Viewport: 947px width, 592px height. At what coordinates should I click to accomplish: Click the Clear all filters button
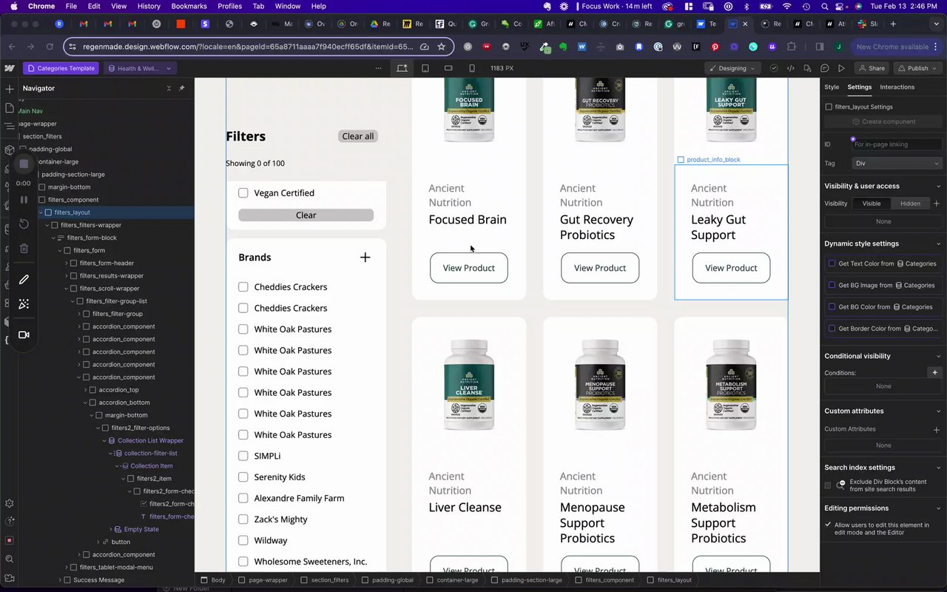358,136
